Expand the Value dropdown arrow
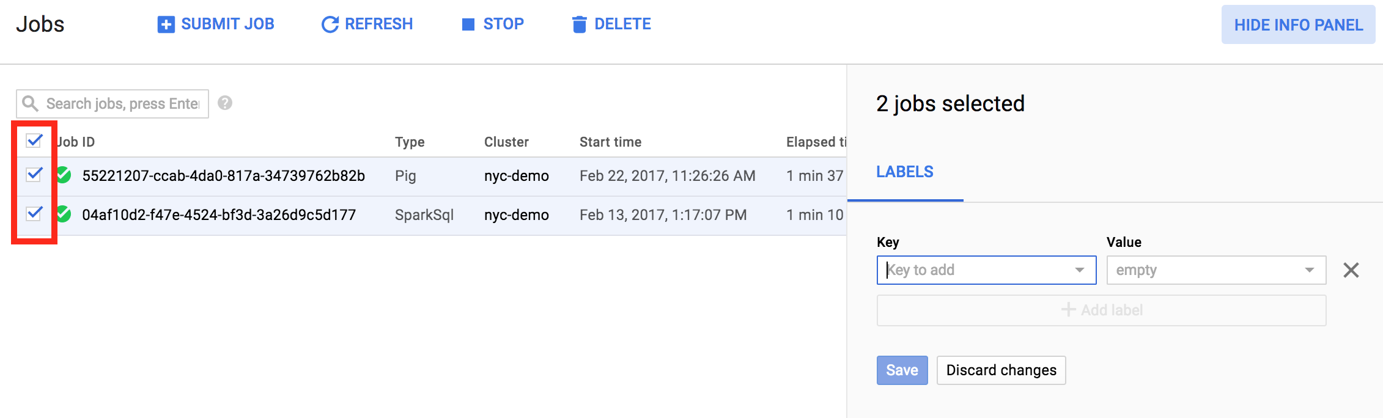 1310,270
